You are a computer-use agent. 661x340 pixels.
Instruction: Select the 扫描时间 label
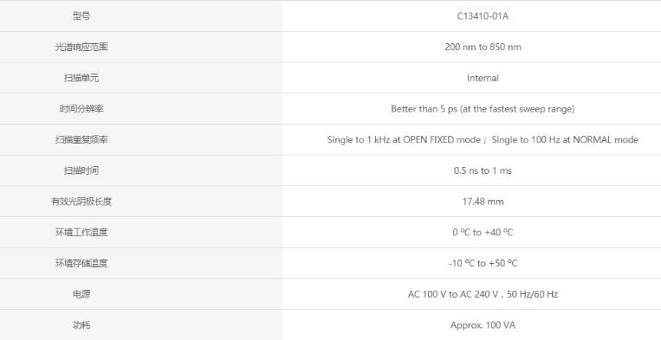tap(81, 170)
